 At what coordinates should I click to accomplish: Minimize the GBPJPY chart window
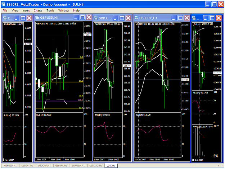click(x=116, y=18)
